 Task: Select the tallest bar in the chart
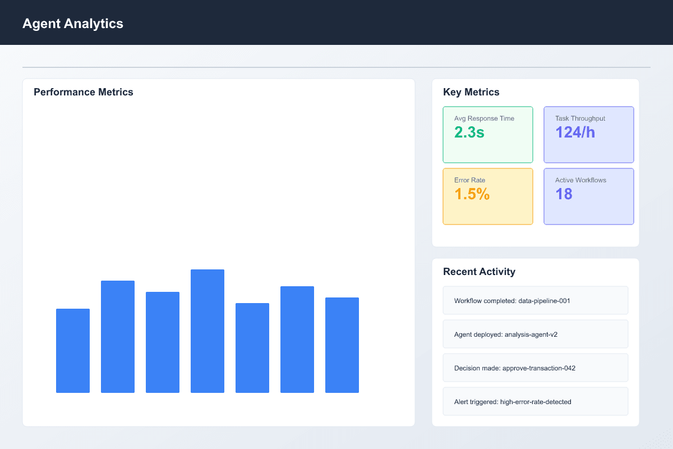coord(208,330)
